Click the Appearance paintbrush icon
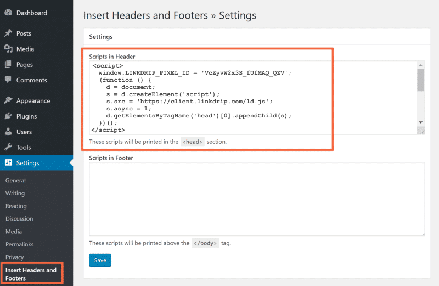This screenshot has width=439, height=286. [x=8, y=100]
